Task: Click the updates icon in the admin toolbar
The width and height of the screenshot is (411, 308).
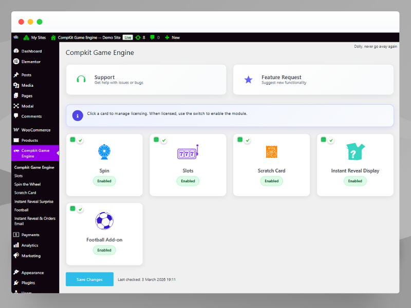Action: (x=137, y=37)
